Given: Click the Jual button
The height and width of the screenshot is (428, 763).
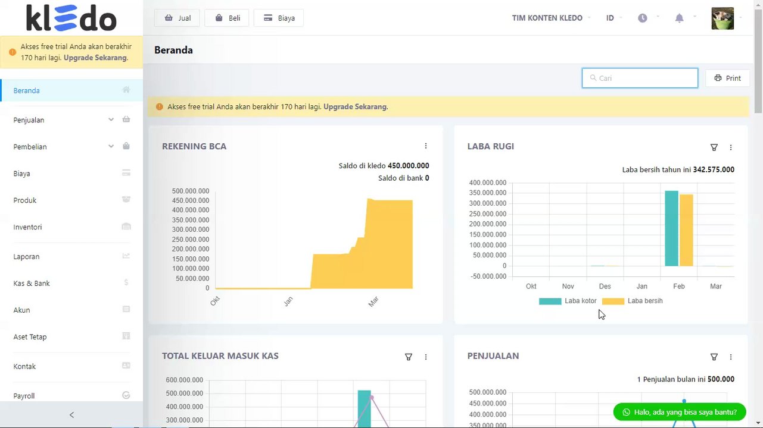Looking at the screenshot, I should [x=177, y=18].
